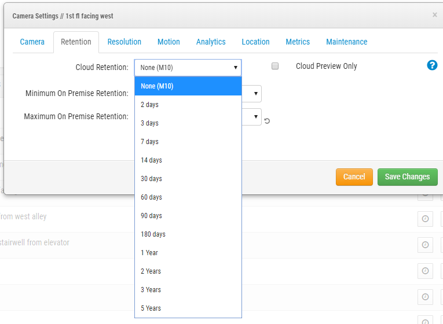Go to the Motion tab
Screen dimensions: 443x324
pos(169,42)
